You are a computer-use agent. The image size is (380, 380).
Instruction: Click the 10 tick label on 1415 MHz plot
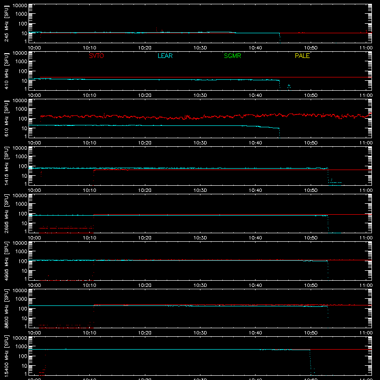click(x=24, y=176)
